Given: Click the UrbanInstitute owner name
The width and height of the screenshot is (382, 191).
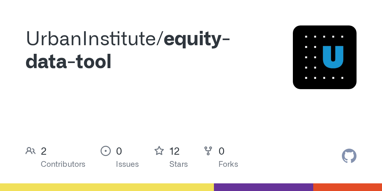Looking at the screenshot, I should pyautogui.click(x=94, y=39).
